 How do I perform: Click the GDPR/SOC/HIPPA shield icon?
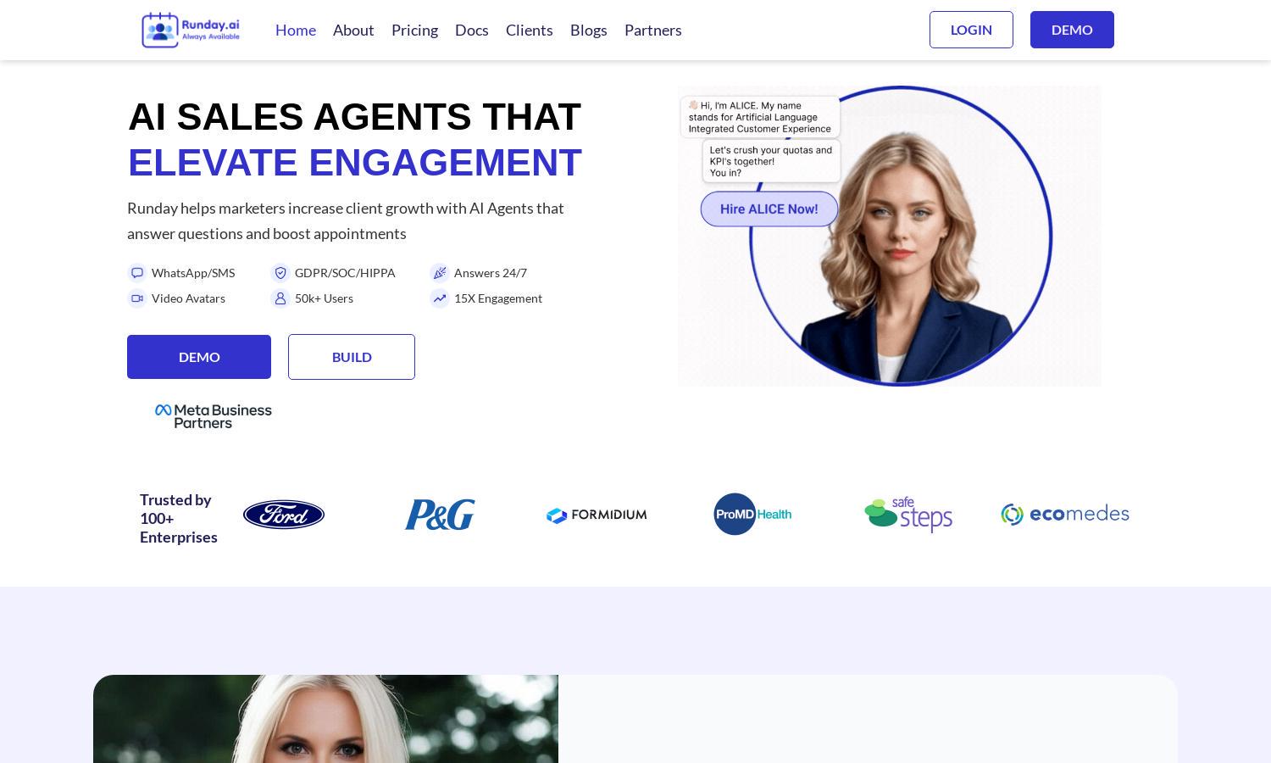(280, 273)
